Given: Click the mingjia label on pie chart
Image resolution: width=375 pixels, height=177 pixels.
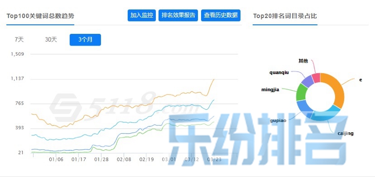Looking at the screenshot, I should [x=270, y=90].
